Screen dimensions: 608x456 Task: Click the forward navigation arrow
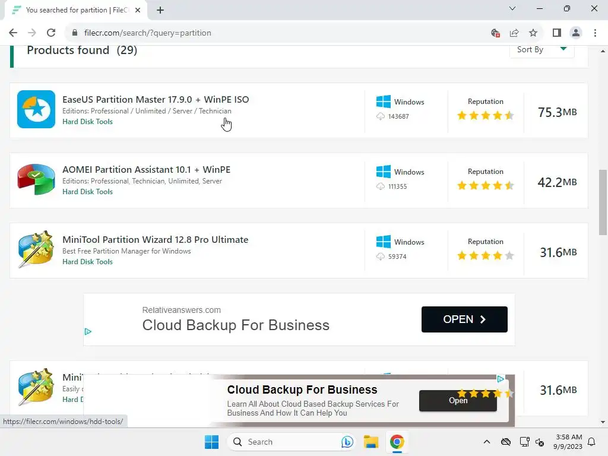pyautogui.click(x=32, y=33)
